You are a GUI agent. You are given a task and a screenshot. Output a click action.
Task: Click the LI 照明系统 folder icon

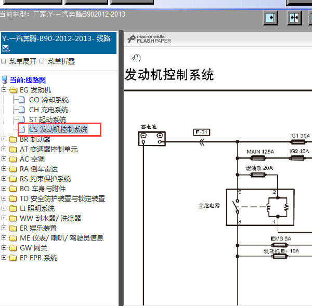pyautogui.click(x=13, y=208)
